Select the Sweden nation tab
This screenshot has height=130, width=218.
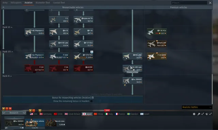(133, 114)
